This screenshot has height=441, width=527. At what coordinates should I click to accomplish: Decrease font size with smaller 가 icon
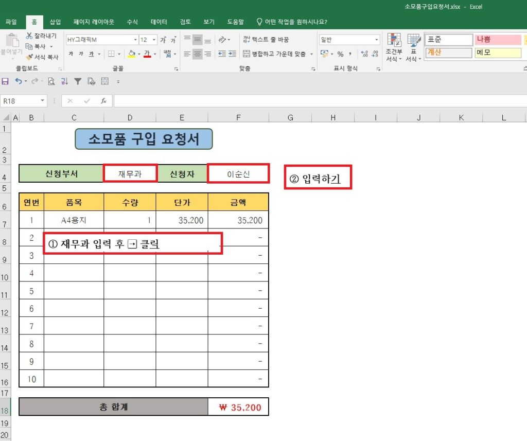[x=173, y=40]
